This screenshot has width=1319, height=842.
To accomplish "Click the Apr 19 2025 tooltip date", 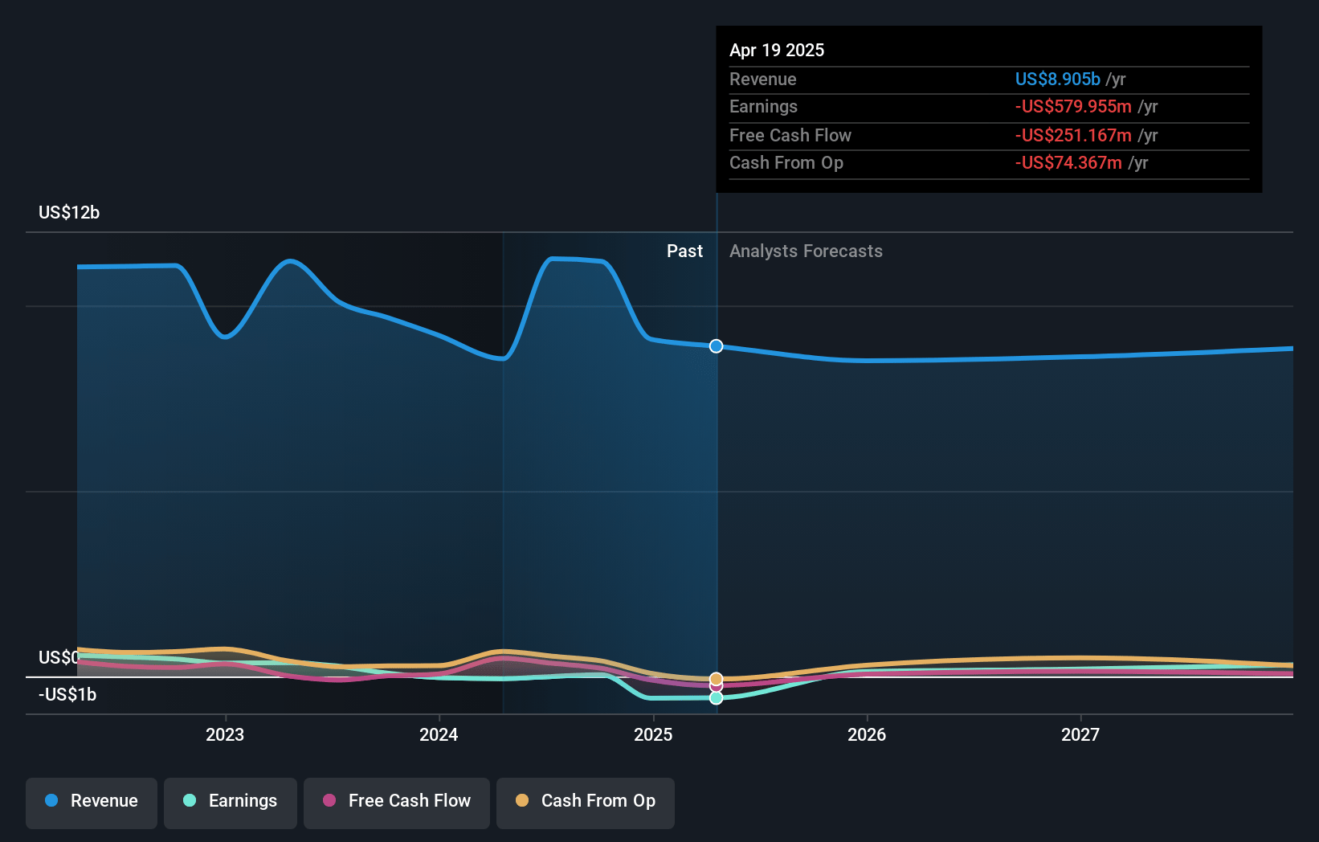I will (777, 50).
